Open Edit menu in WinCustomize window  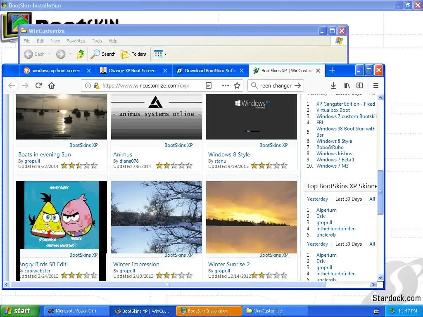click(40, 41)
